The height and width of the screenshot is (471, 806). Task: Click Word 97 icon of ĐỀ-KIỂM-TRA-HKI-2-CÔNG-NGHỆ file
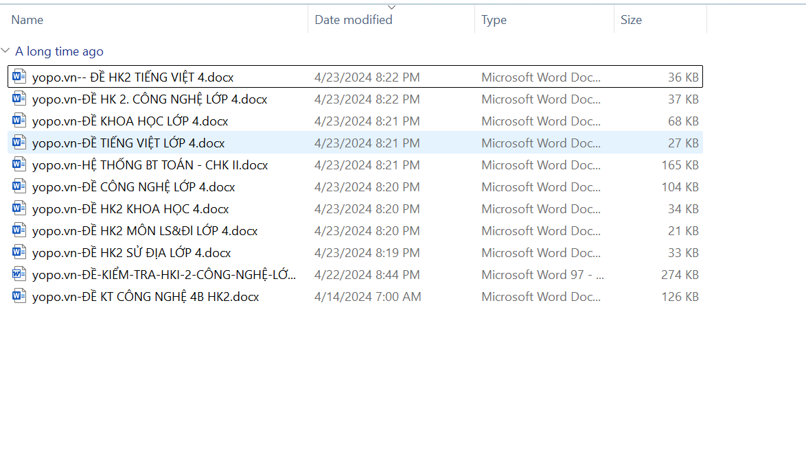tap(19, 274)
